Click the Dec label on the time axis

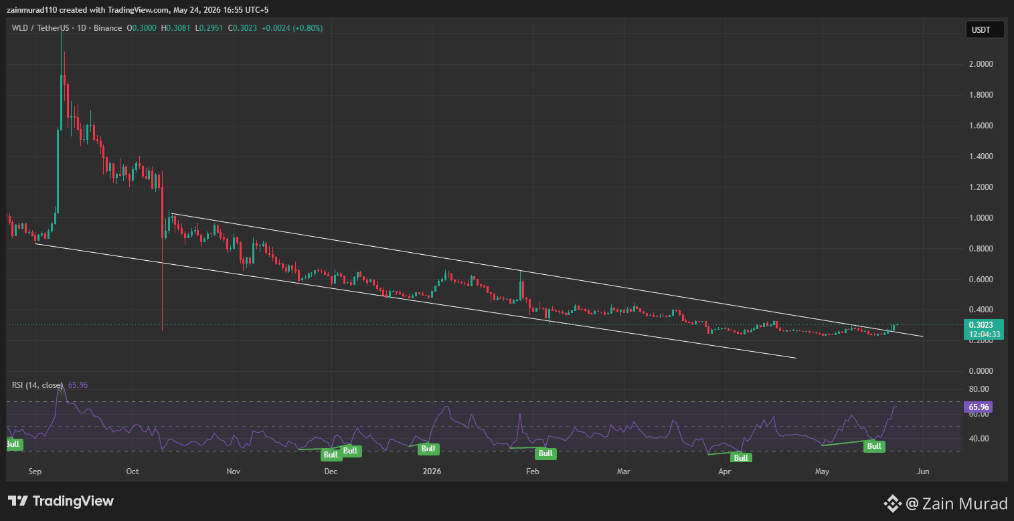[x=331, y=472]
